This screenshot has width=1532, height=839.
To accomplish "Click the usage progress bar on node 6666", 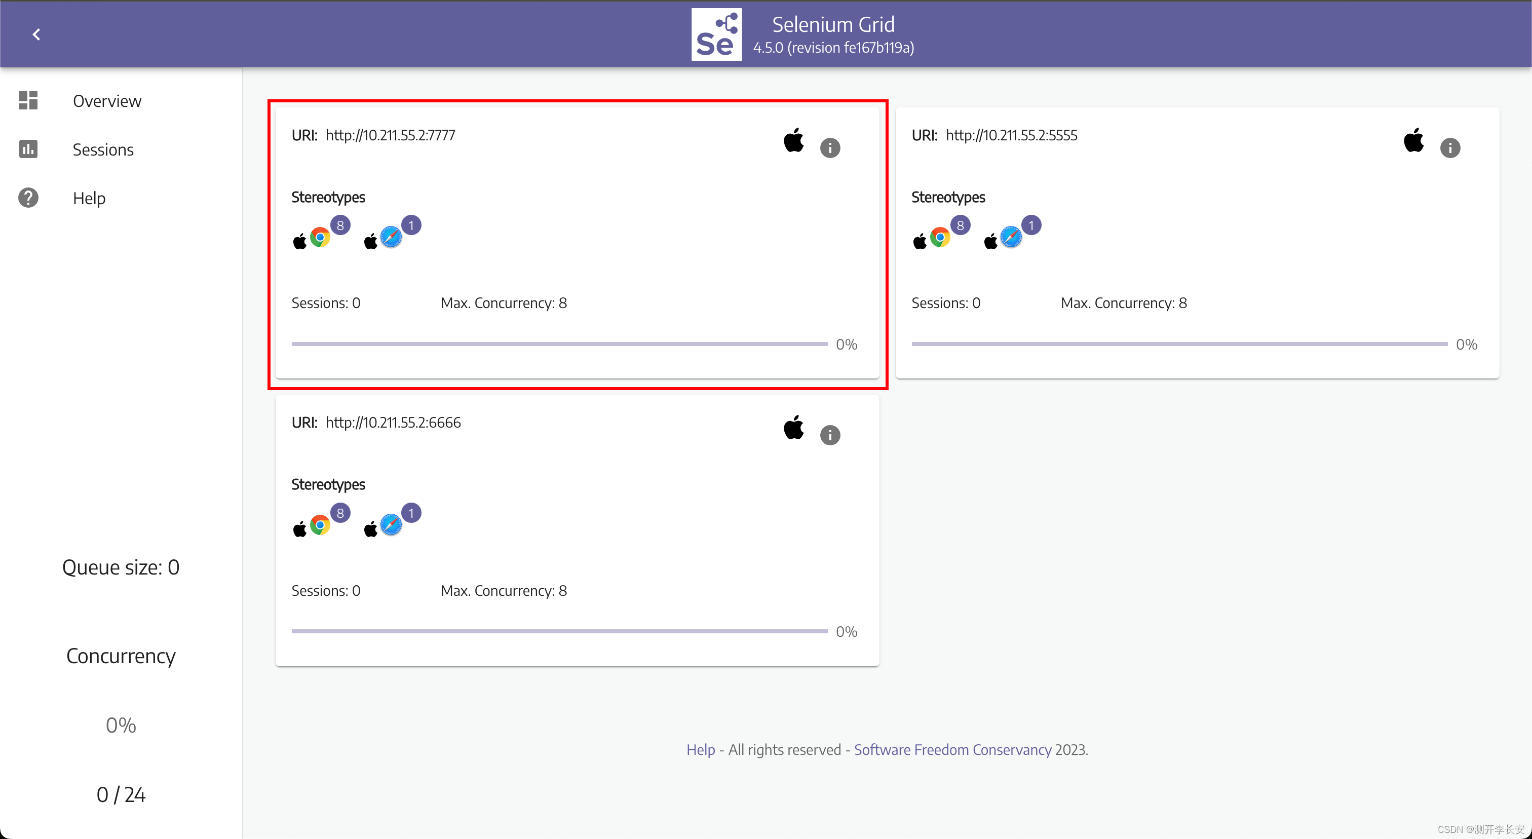I will 559,631.
